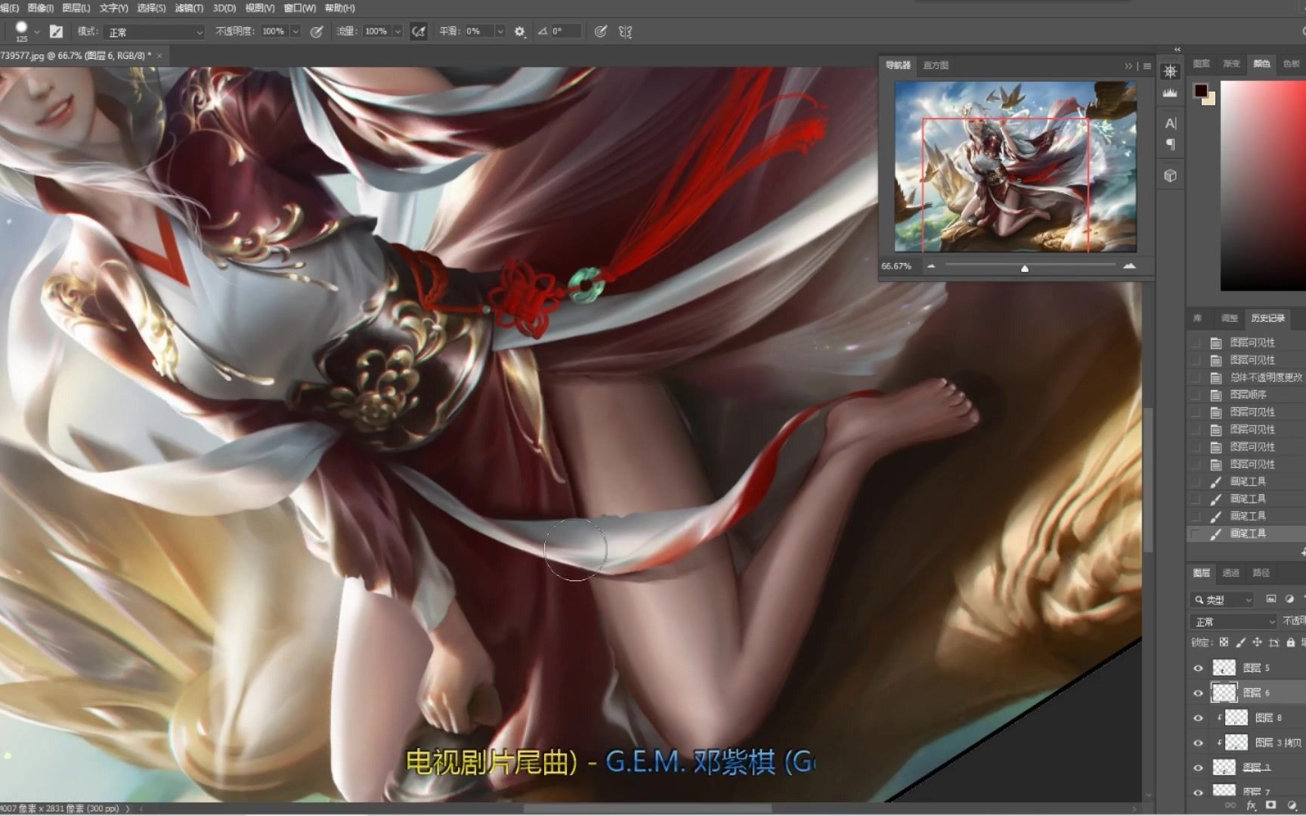Set history brush source for 总体不透明度更改 state
1306x816 pixels.
pos(1196,377)
